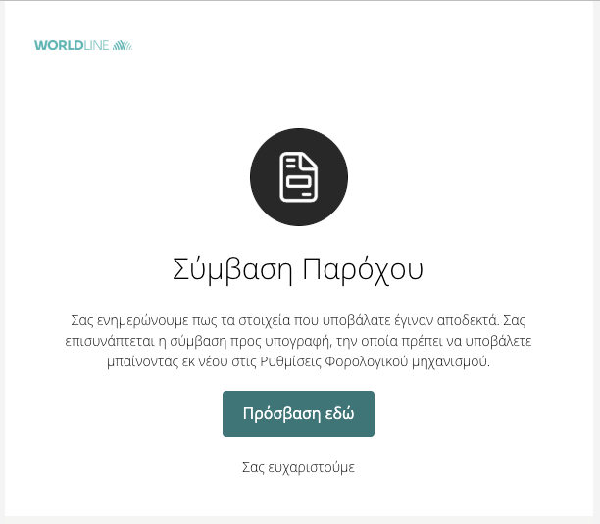Click the paragraph line starting "επισυνάπτεται"
Image resolution: width=600 pixels, height=524 pixels.
[x=298, y=342]
